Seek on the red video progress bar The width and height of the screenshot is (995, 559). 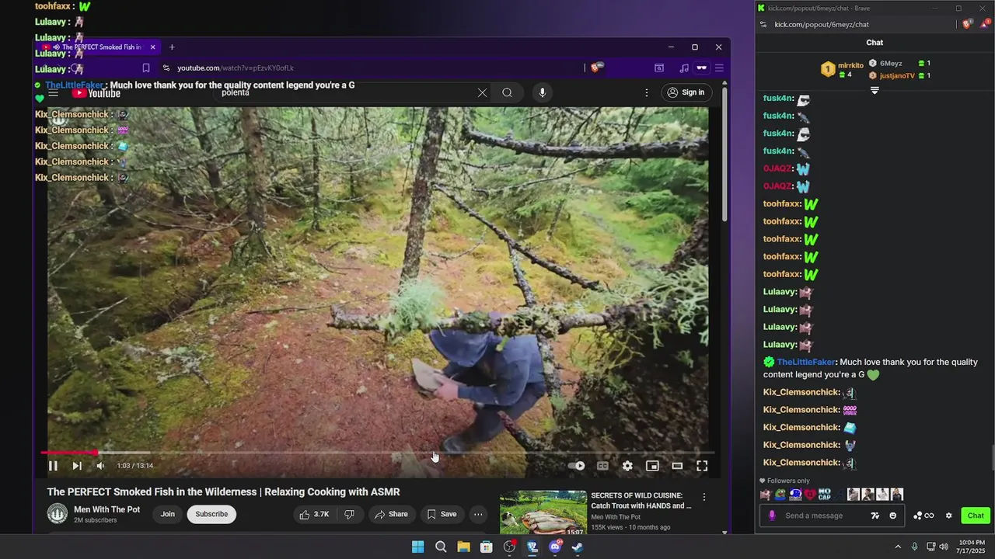point(378,453)
